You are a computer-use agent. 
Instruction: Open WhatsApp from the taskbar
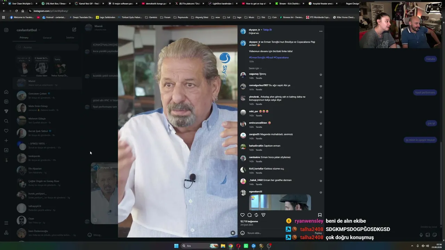[x=246, y=246]
